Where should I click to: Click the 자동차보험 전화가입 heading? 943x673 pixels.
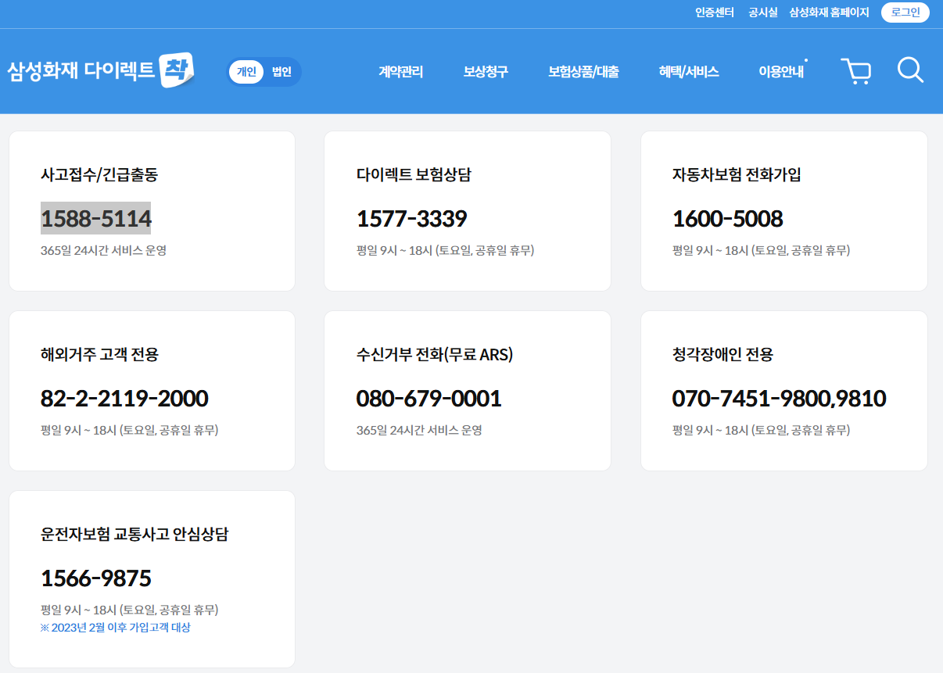pyautogui.click(x=737, y=175)
